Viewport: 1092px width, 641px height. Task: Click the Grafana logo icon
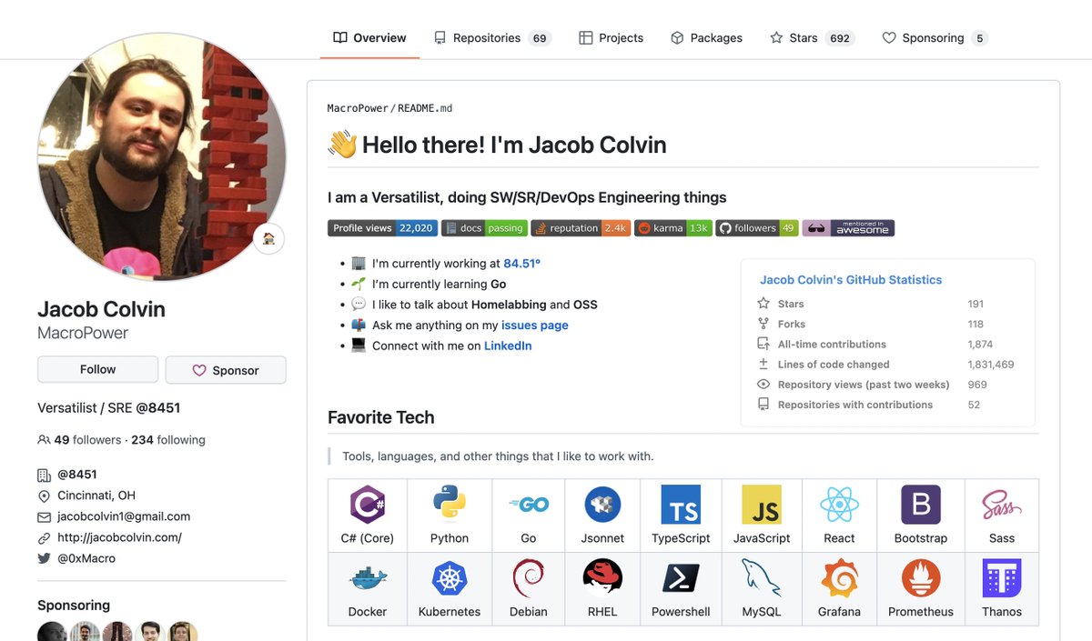pos(839,578)
